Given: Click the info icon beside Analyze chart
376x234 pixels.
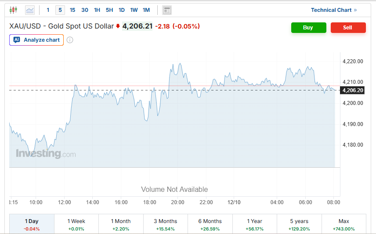Looking at the screenshot, I should [x=70, y=40].
